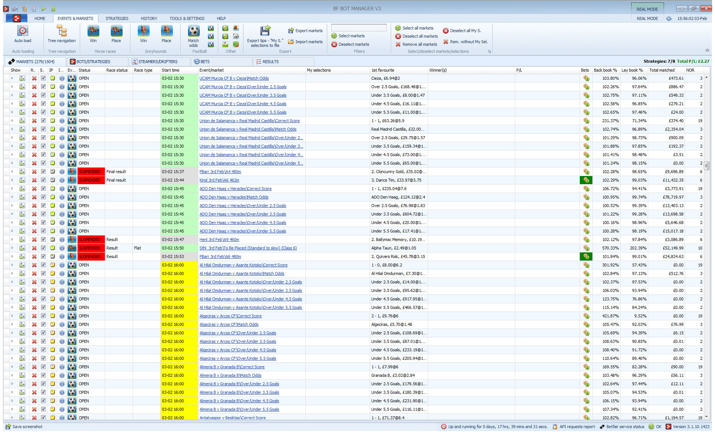Click the Save screenshot status bar icon
This screenshot has width=715, height=434.
tap(8, 427)
